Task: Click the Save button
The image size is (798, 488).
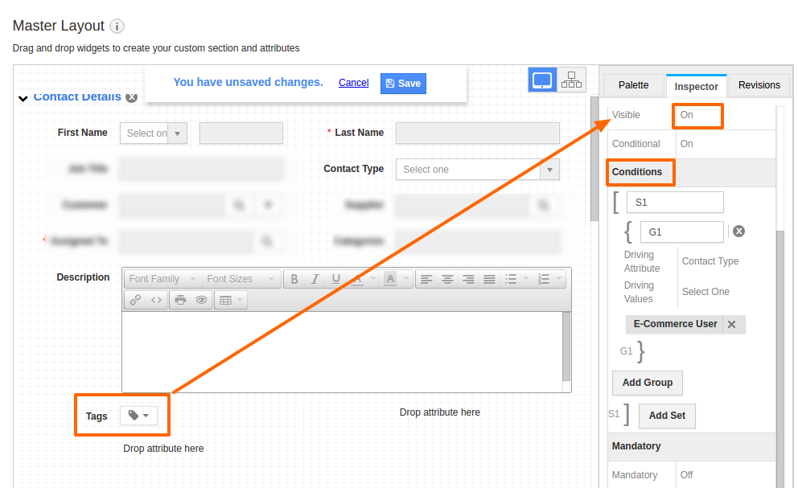Action: tap(402, 84)
